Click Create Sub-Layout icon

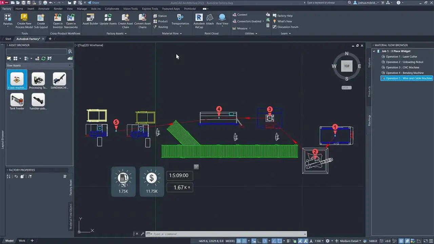(41, 21)
